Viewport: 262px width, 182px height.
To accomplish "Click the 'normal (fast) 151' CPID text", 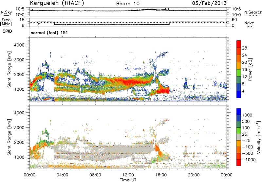I will tap(49, 33).
